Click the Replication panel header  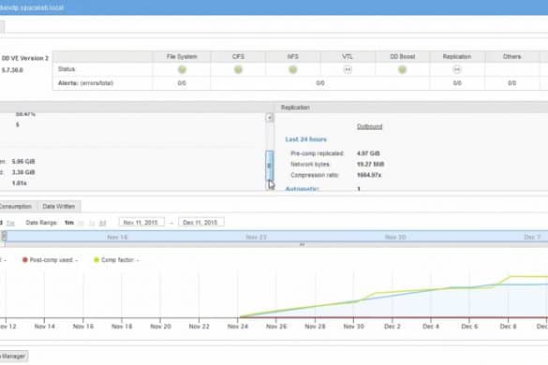point(412,108)
